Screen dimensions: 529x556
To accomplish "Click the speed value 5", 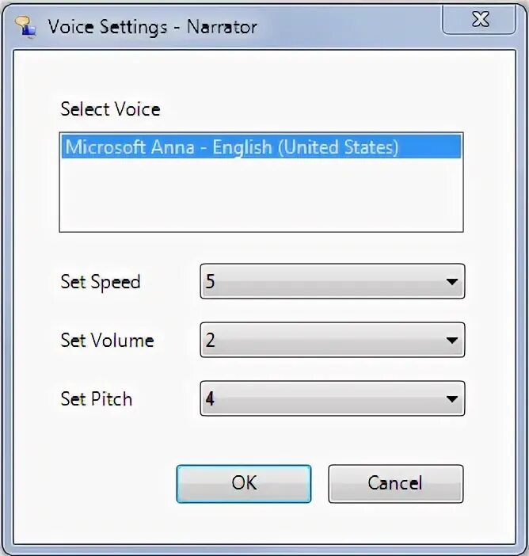I will [210, 281].
